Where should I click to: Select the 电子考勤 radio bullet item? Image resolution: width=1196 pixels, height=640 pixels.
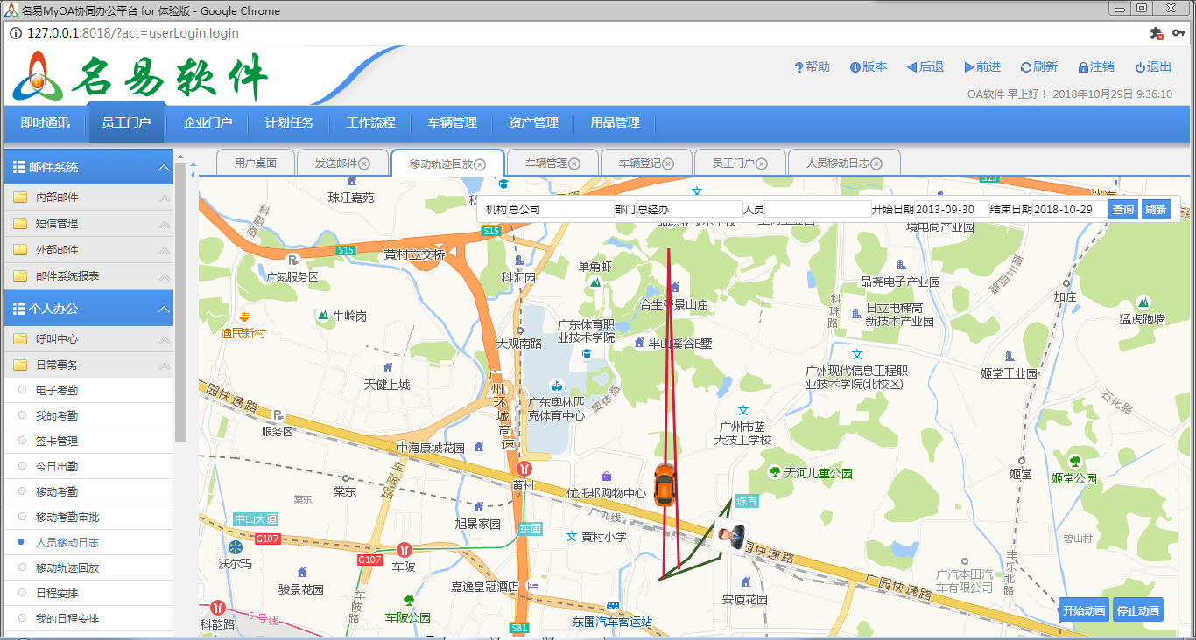[x=22, y=390]
